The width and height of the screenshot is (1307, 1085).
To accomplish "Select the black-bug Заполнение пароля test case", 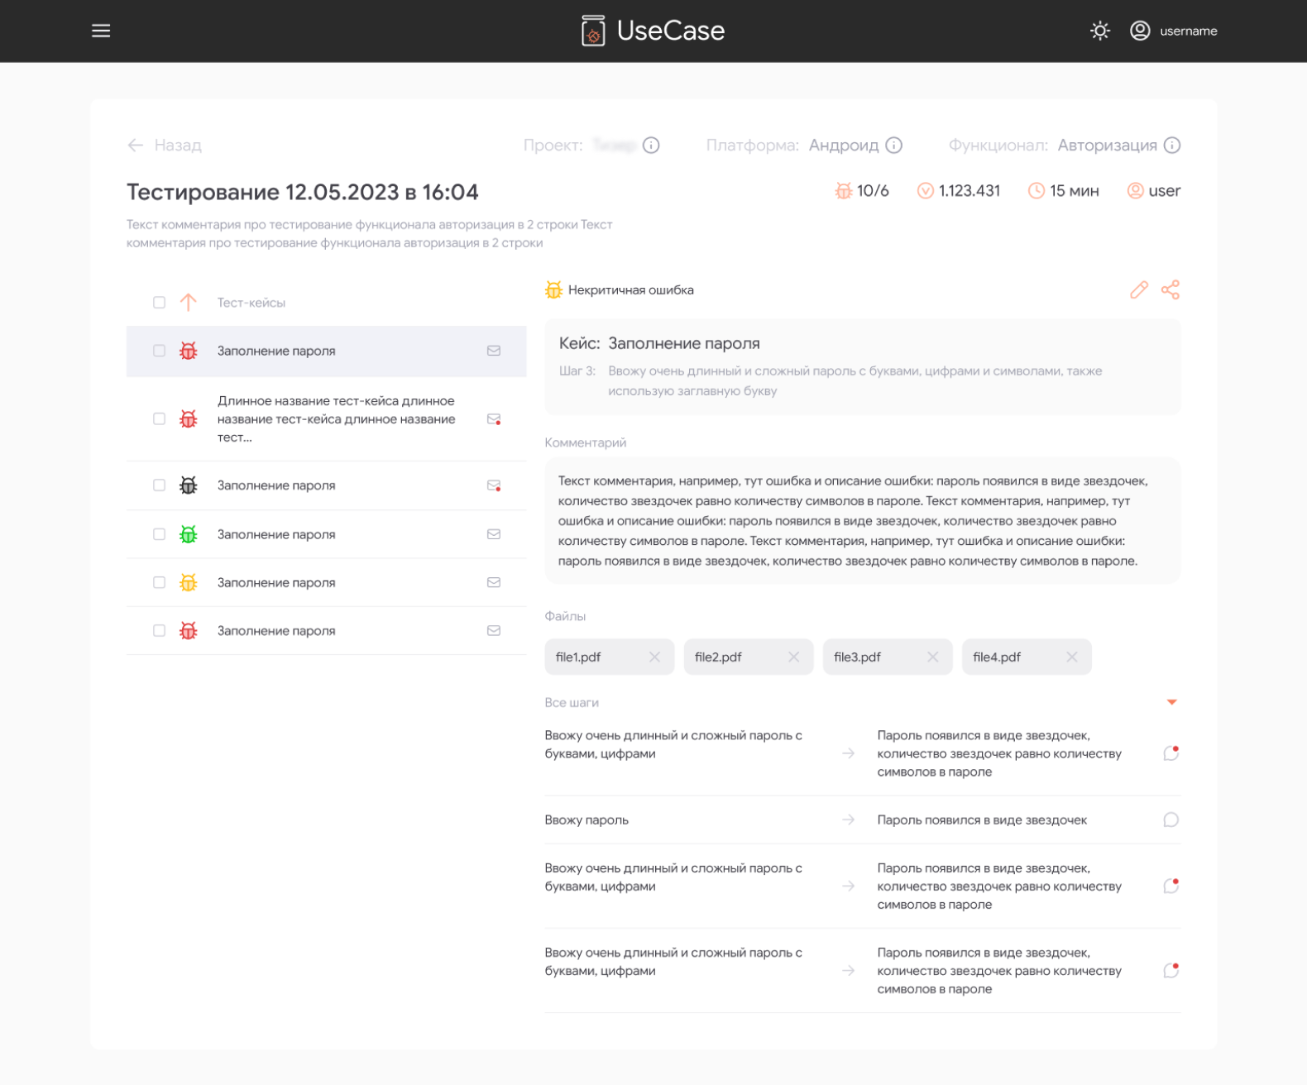I will click(x=327, y=485).
